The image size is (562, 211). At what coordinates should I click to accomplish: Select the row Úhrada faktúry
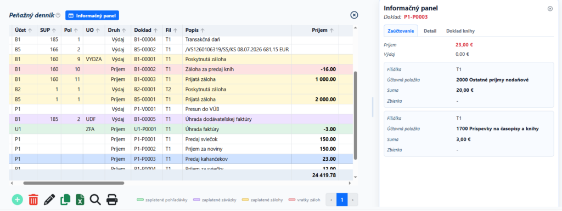click(181, 129)
